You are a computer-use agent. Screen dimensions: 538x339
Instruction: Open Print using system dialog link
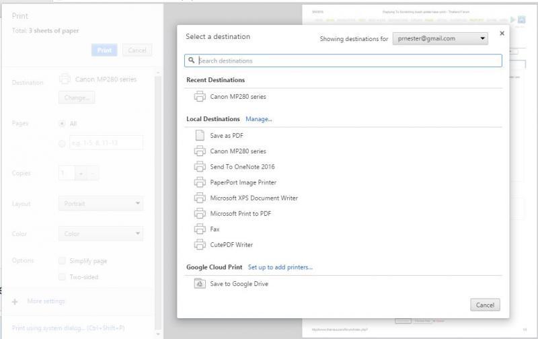coord(68,328)
